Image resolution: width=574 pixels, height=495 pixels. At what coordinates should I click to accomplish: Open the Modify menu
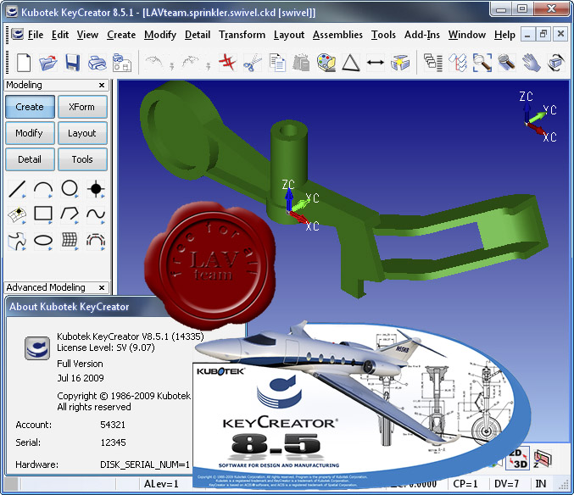pyautogui.click(x=160, y=35)
